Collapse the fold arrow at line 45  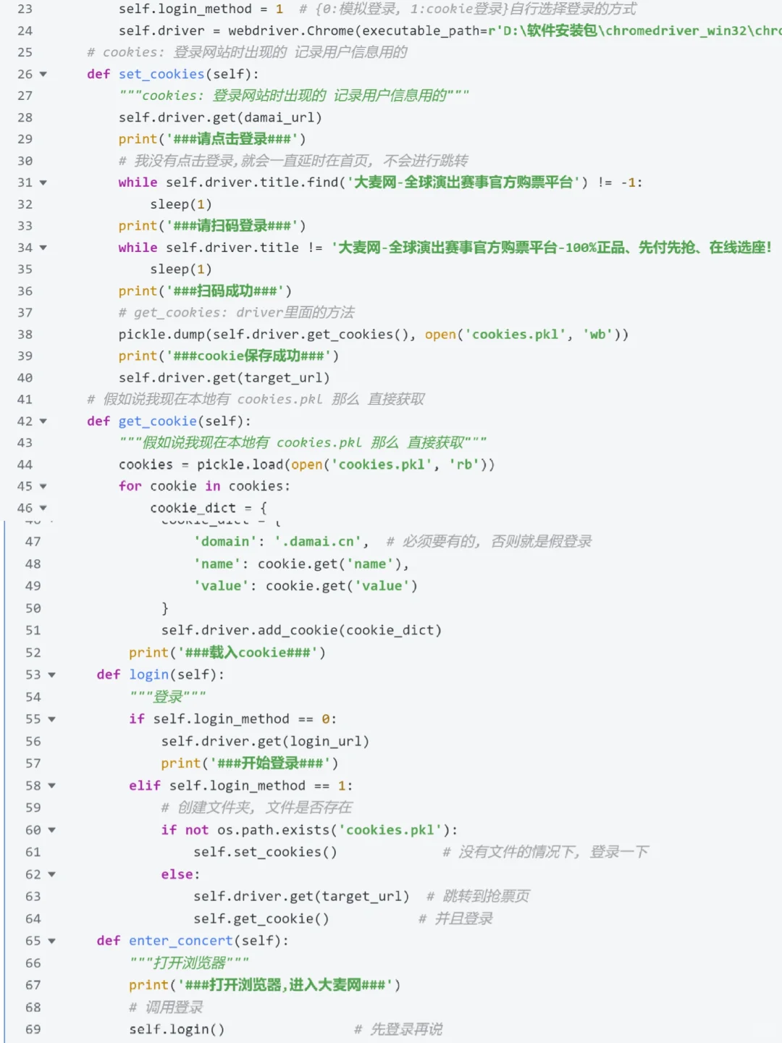(43, 486)
